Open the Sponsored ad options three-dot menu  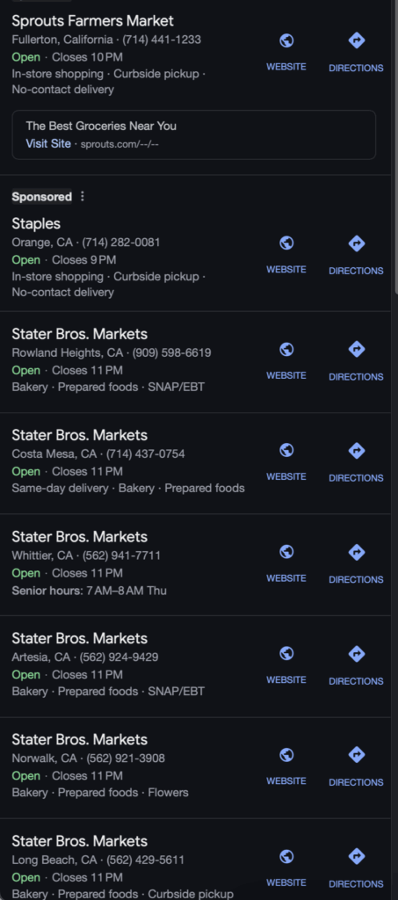tap(82, 196)
